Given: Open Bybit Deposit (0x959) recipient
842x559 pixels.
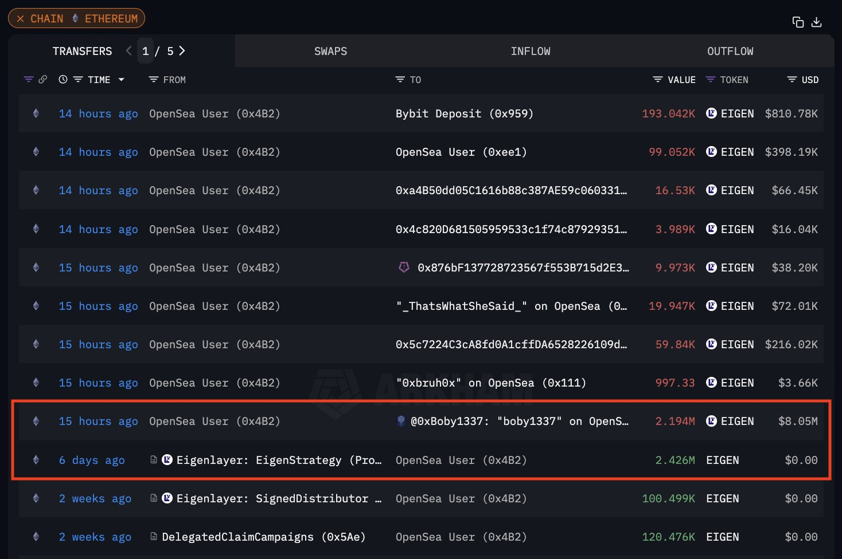Looking at the screenshot, I should pos(465,113).
